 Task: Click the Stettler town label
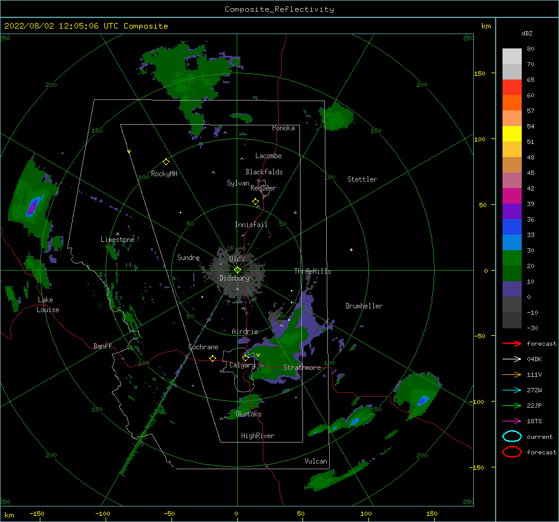click(362, 179)
